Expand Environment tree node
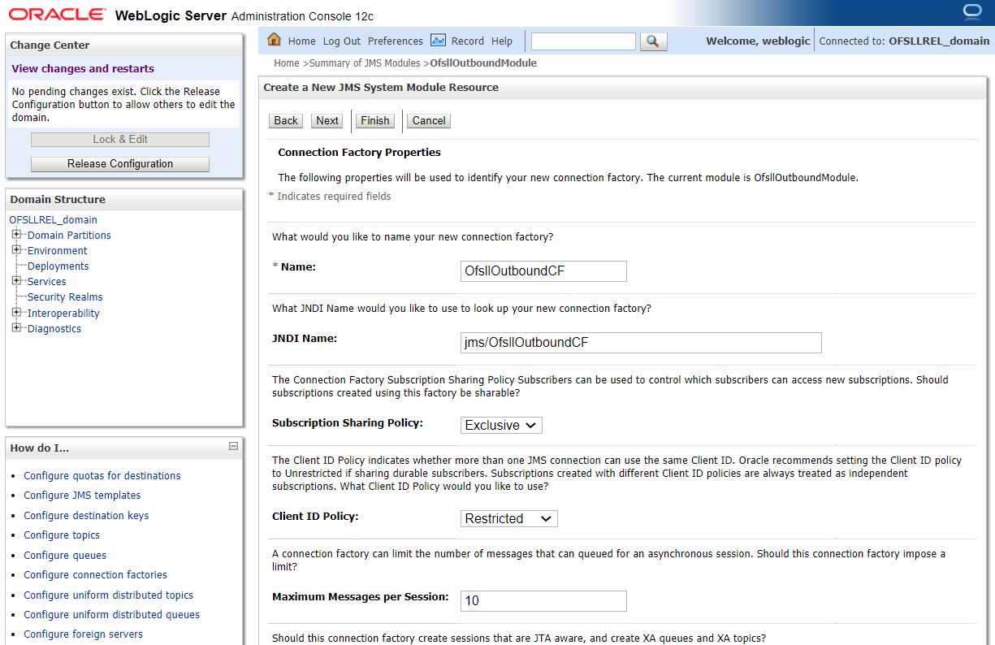The height and width of the screenshot is (645, 995). [16, 250]
